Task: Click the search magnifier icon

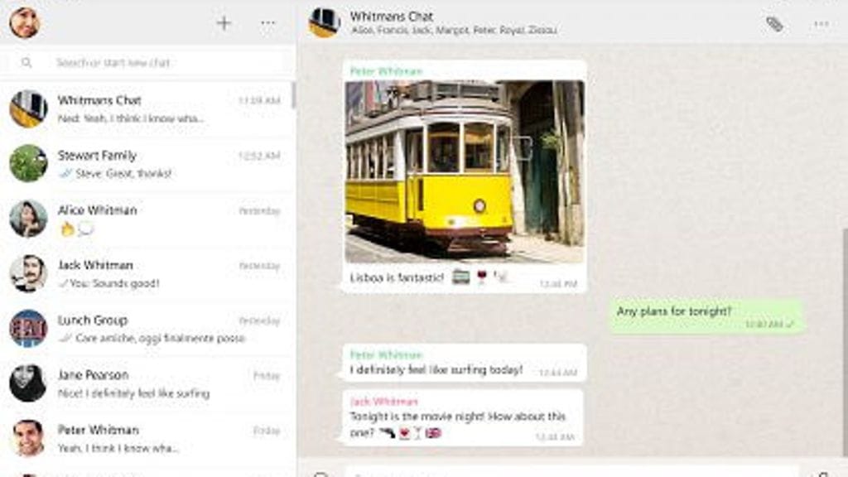Action: tap(26, 63)
